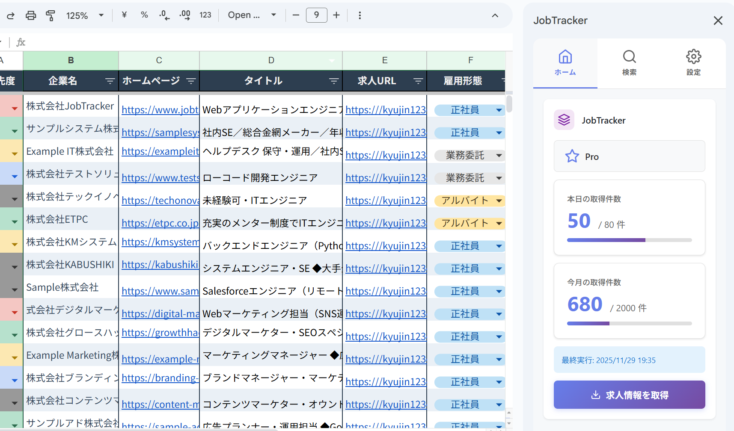Apply currency format with the ¥ icon
This screenshot has width=734, height=431.
pyautogui.click(x=124, y=15)
